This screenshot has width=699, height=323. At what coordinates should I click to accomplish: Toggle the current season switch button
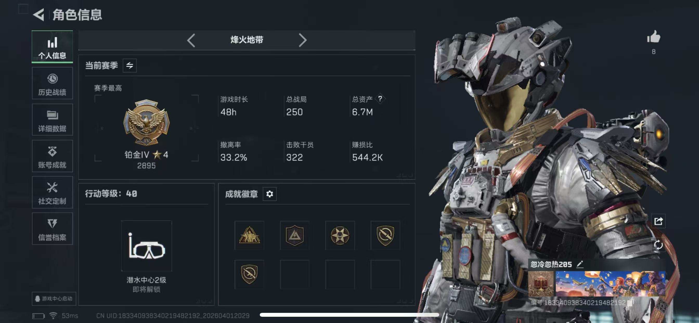[130, 66]
